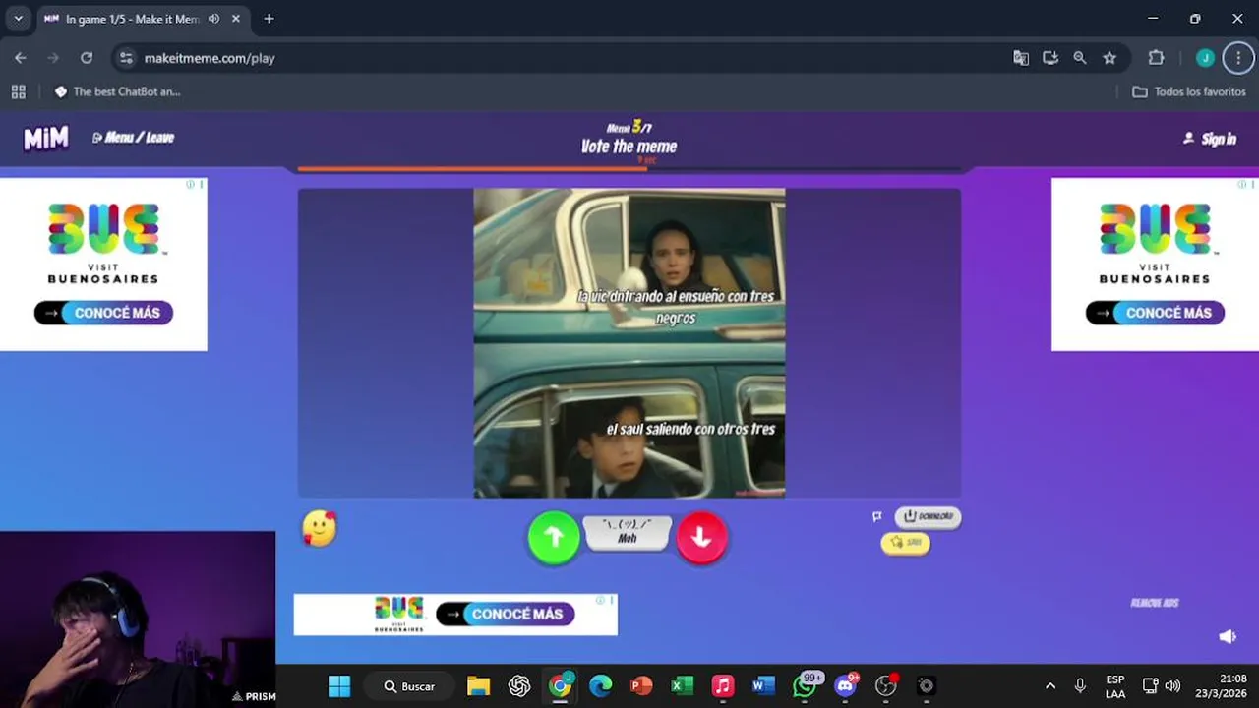Image resolution: width=1259 pixels, height=708 pixels.
Task: Open the Menu / Leave option
Action: 133,138
